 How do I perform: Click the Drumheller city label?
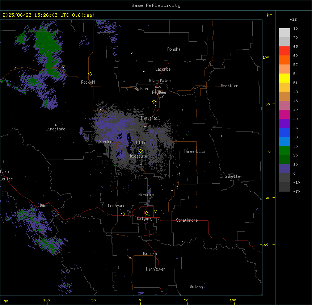tap(231, 176)
